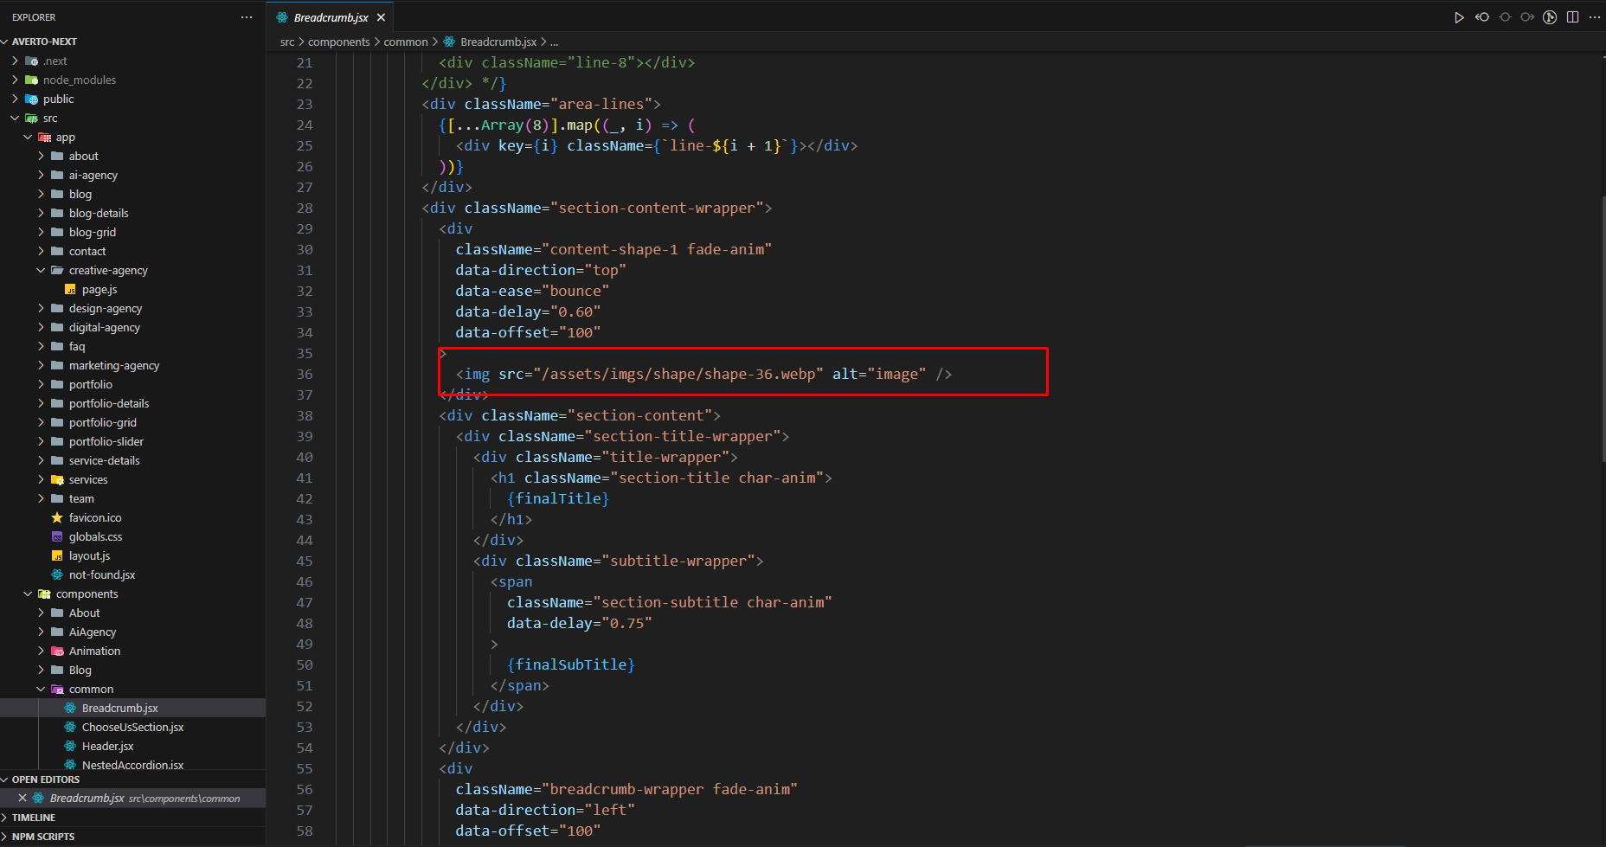Collapse the creative-agency folder
1606x847 pixels.
pos(41,270)
